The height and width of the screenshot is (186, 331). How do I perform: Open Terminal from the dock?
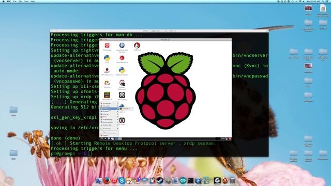coord(190,180)
